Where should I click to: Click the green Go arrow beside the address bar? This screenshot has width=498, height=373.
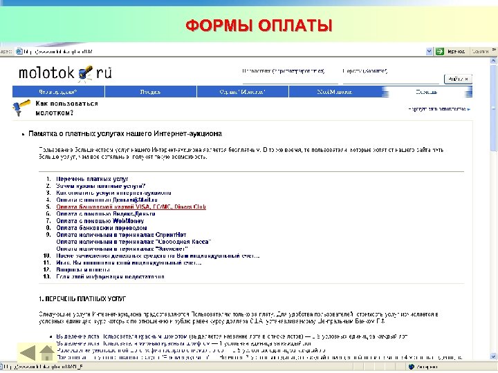pyautogui.click(x=440, y=51)
